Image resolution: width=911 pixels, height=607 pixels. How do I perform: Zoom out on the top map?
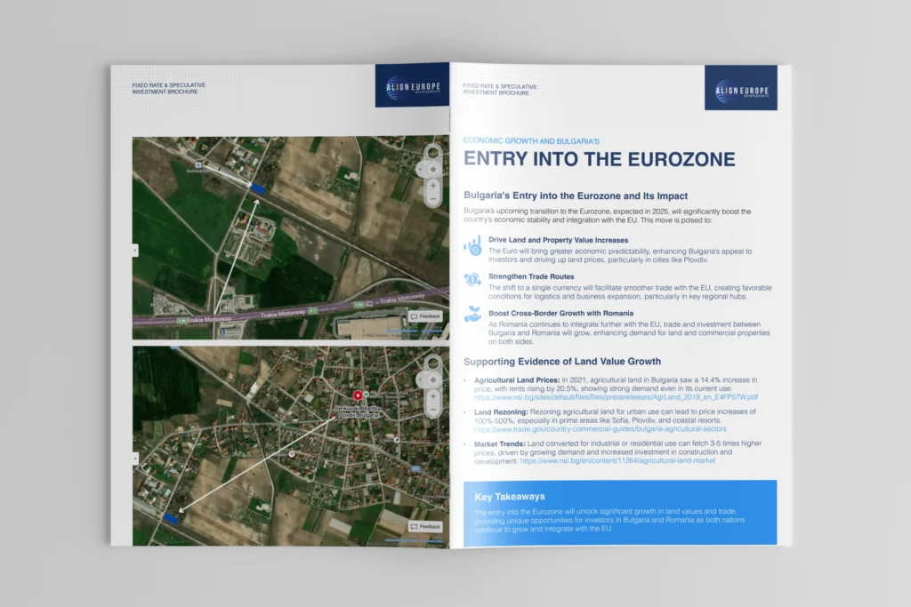click(x=432, y=200)
